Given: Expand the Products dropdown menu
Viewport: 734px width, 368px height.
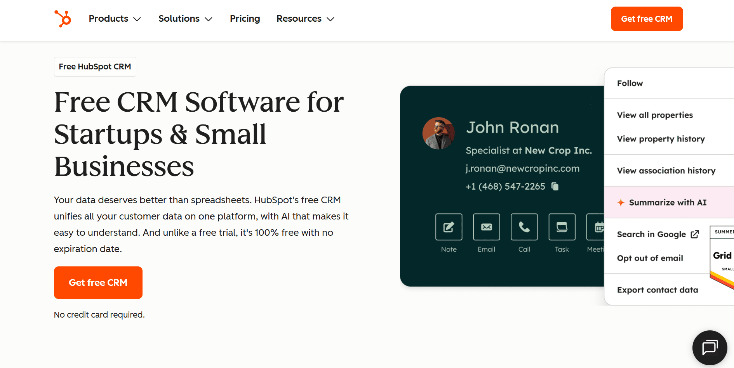Looking at the screenshot, I should tap(115, 19).
